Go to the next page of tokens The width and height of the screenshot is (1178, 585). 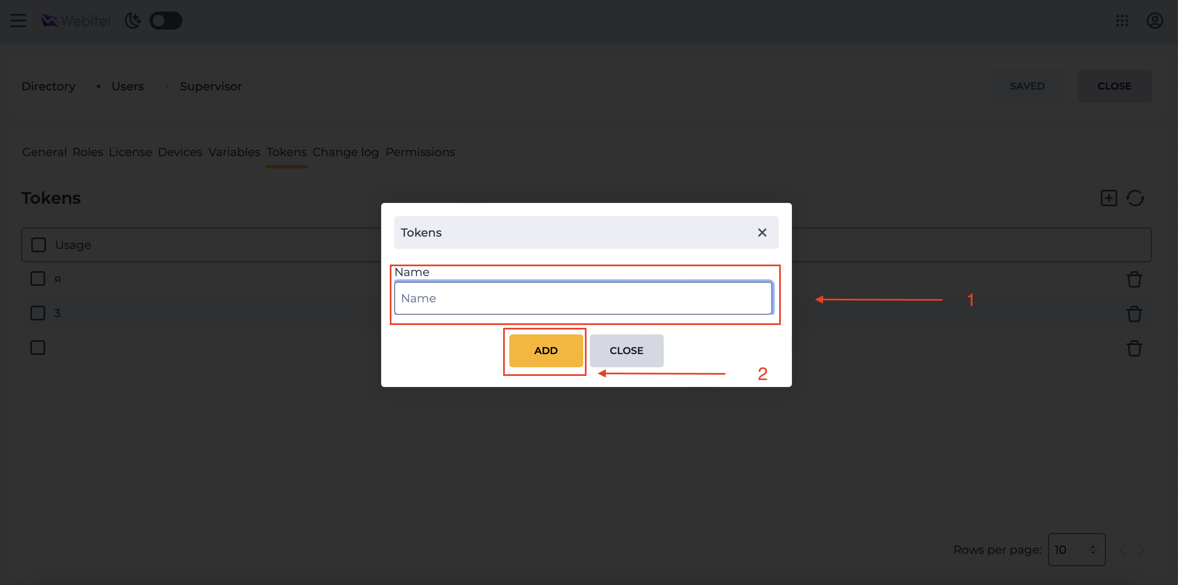pyautogui.click(x=1141, y=549)
